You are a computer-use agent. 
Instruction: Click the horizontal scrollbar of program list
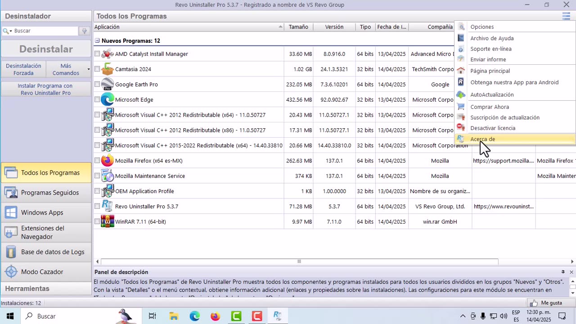pos(299,261)
